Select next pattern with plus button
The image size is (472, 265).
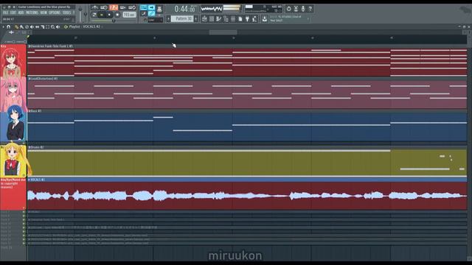click(195, 19)
